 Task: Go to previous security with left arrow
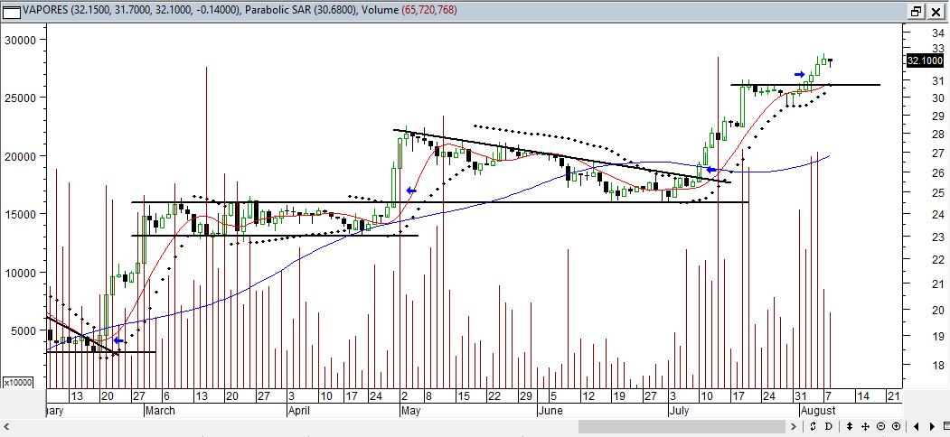click(916, 426)
